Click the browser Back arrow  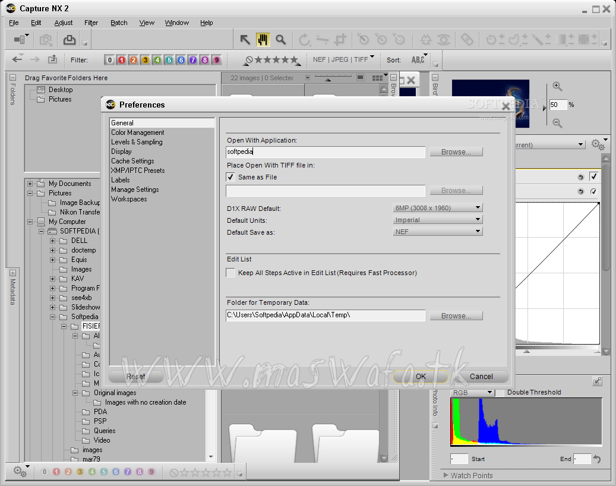click(x=17, y=60)
